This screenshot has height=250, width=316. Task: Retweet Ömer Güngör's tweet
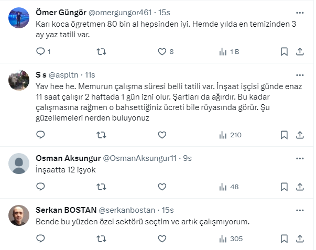(102, 51)
